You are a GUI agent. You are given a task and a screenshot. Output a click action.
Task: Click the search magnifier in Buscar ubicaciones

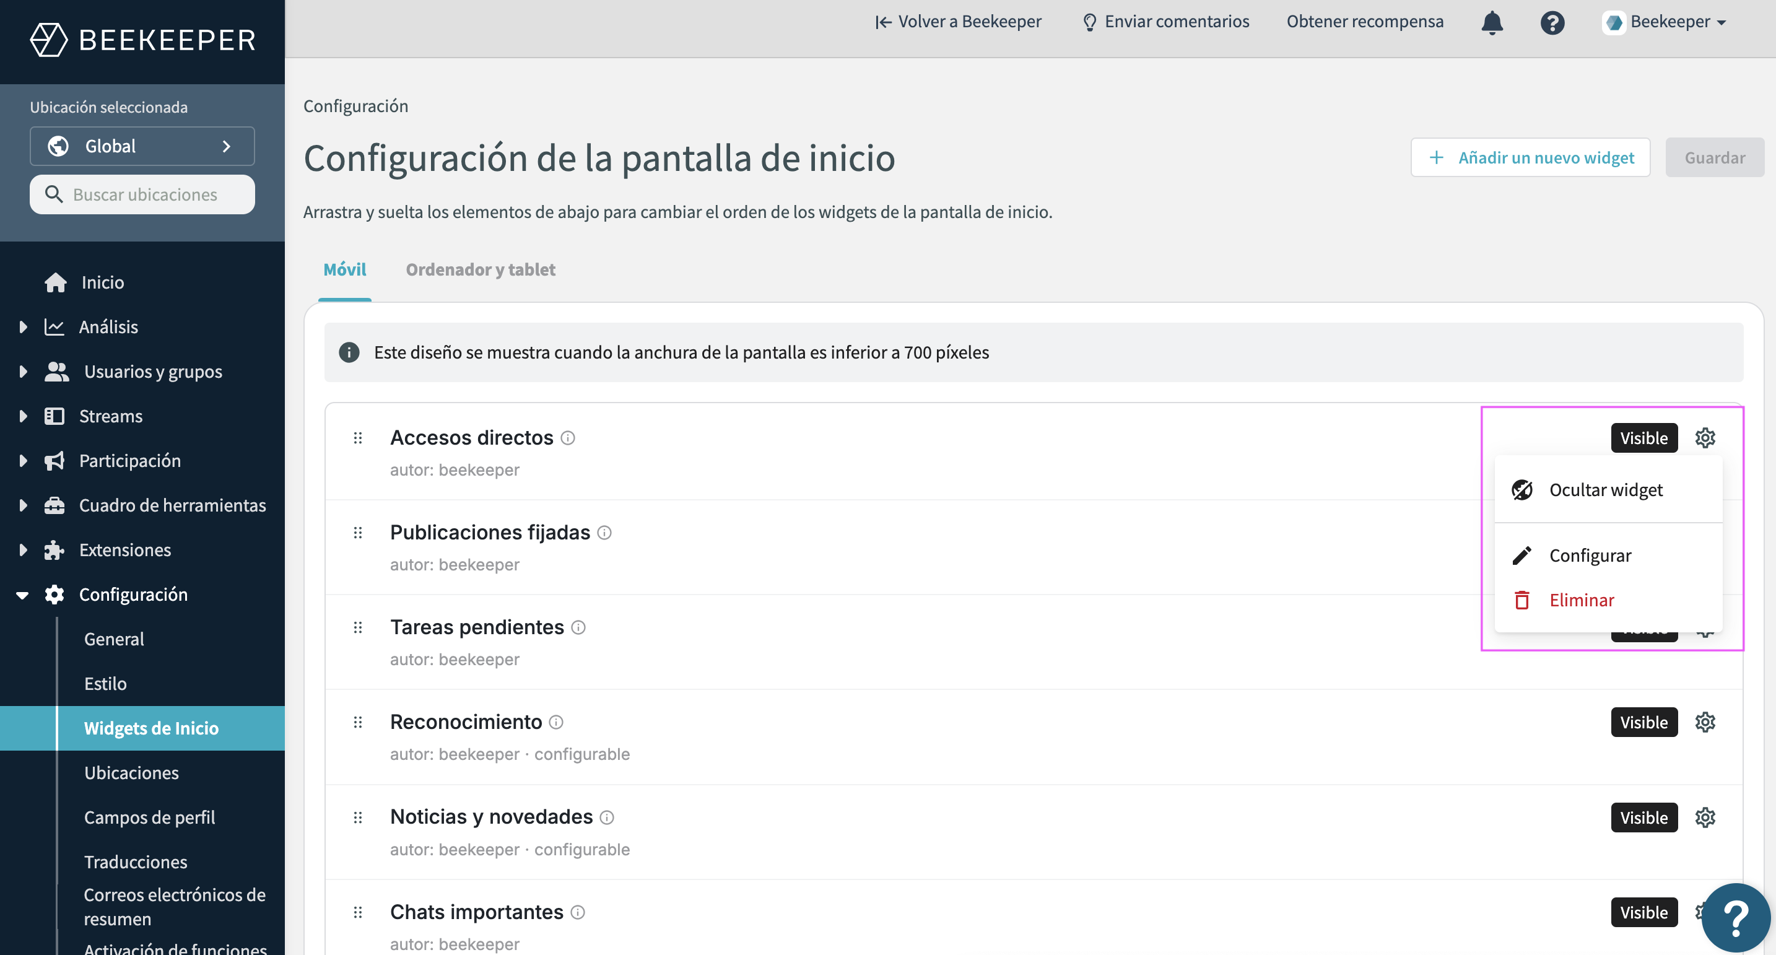coord(54,194)
